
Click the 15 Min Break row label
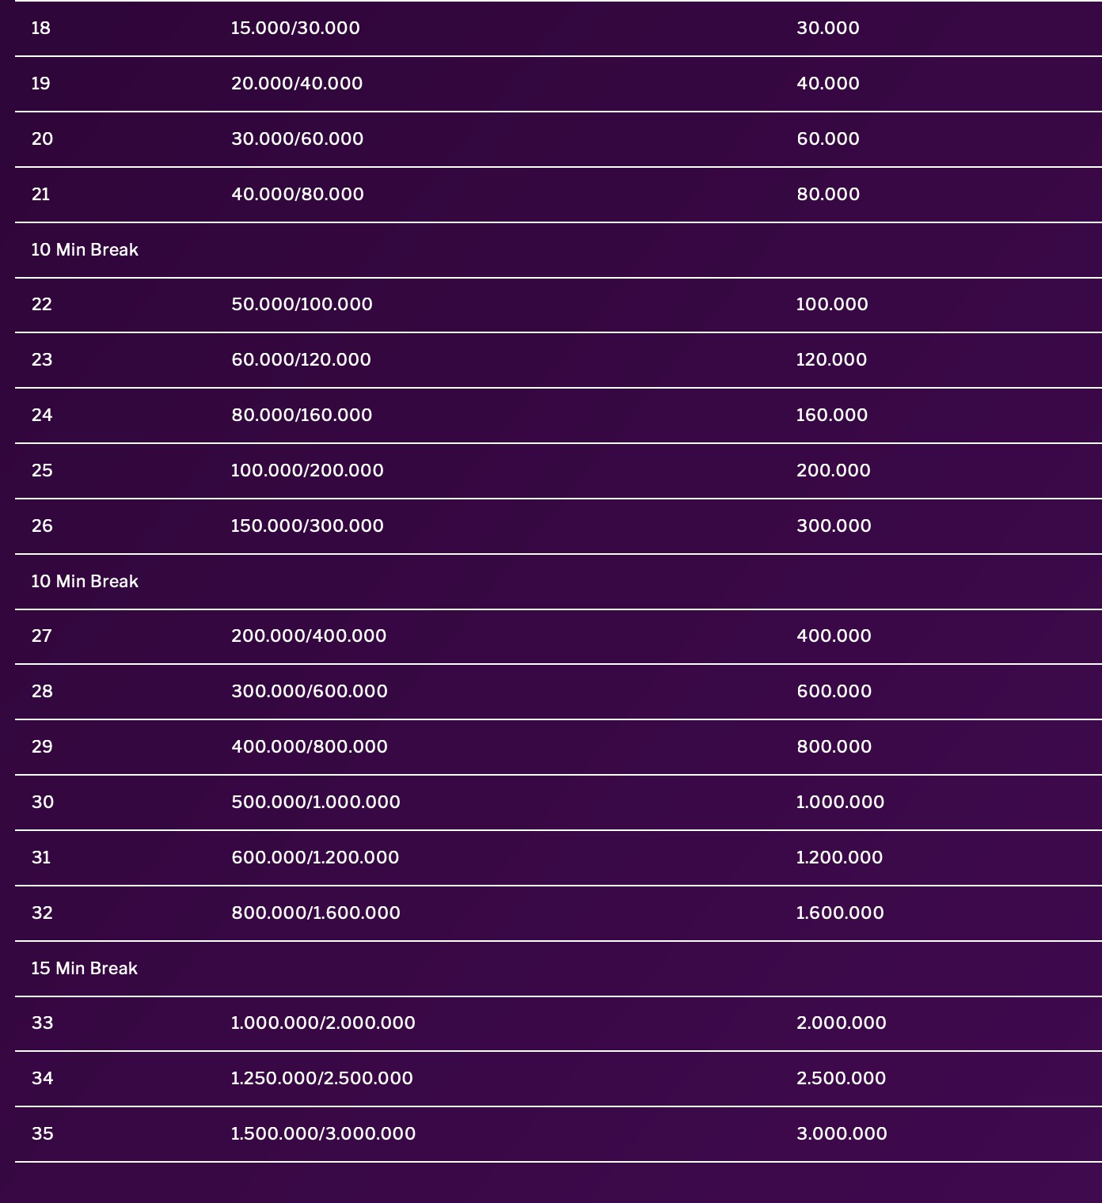[84, 969]
